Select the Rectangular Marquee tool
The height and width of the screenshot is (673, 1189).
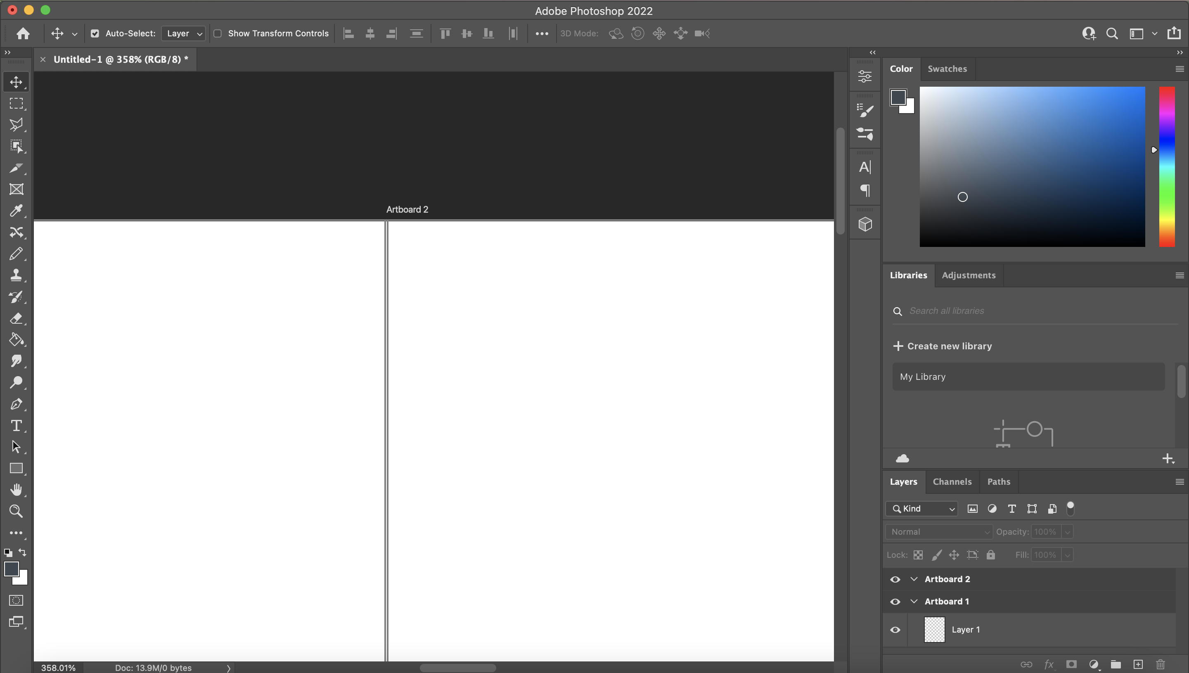point(16,104)
